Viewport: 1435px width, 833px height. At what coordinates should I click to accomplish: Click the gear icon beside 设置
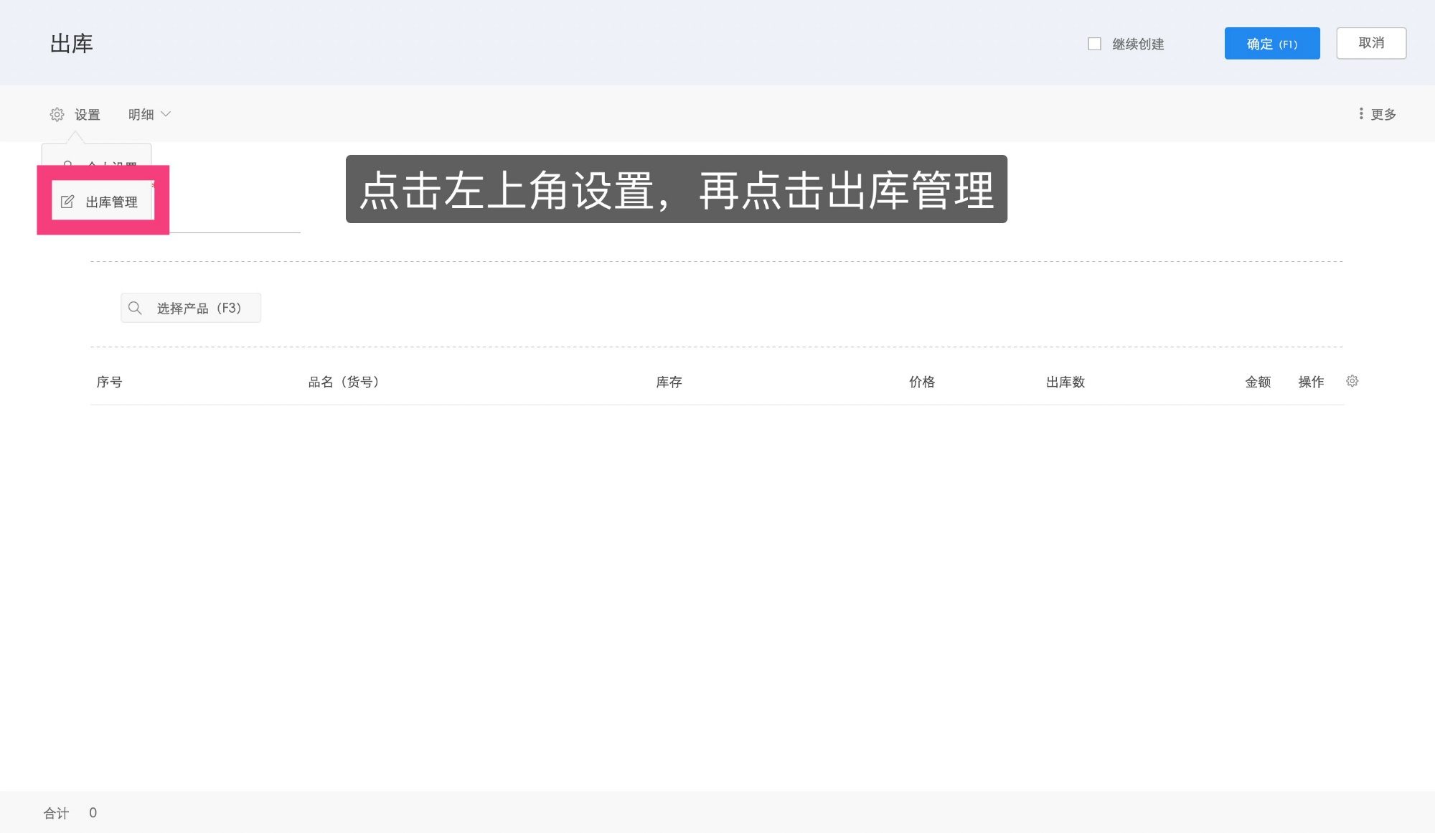(57, 113)
